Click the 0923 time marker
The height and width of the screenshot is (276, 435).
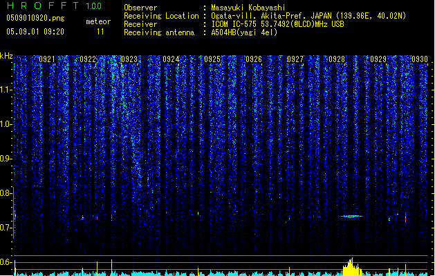click(129, 59)
